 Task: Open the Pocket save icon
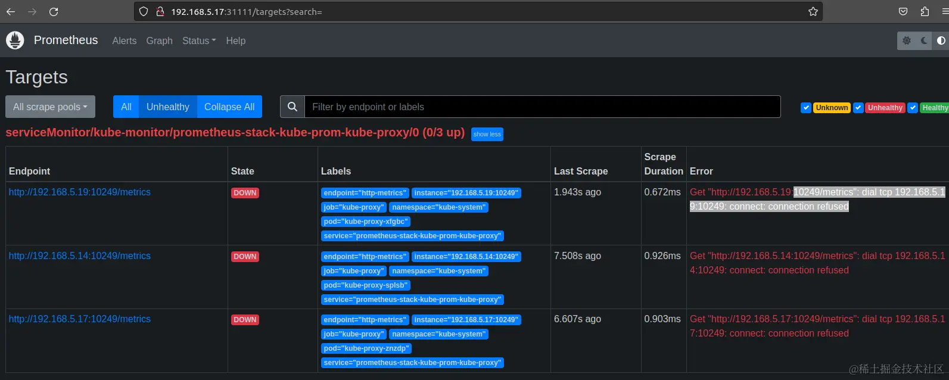tap(903, 11)
